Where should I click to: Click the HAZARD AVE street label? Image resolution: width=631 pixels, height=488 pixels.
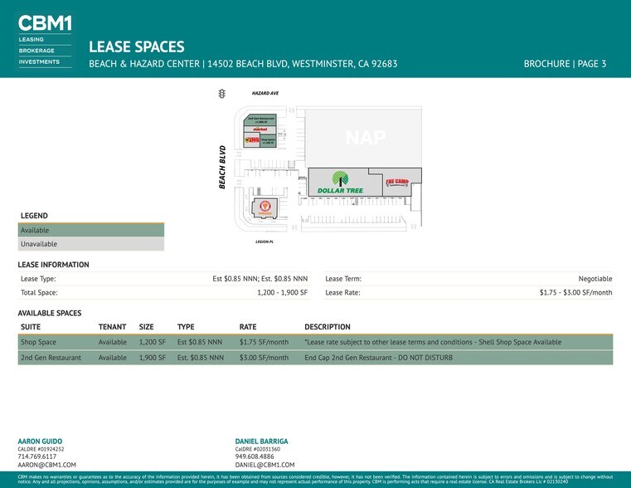point(265,93)
